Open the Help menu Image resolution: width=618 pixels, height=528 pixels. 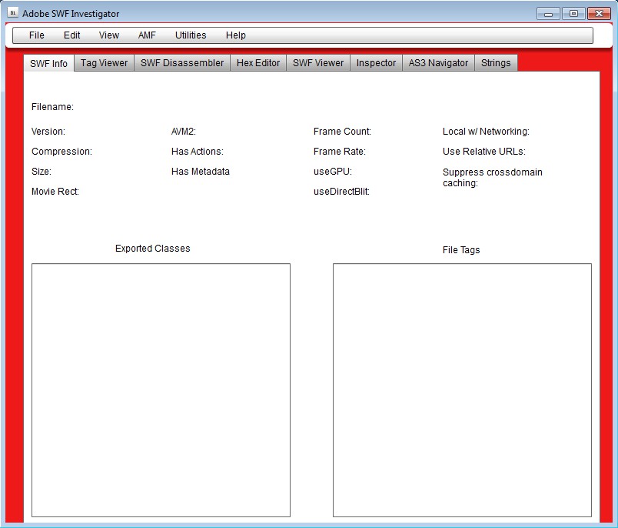tap(236, 35)
